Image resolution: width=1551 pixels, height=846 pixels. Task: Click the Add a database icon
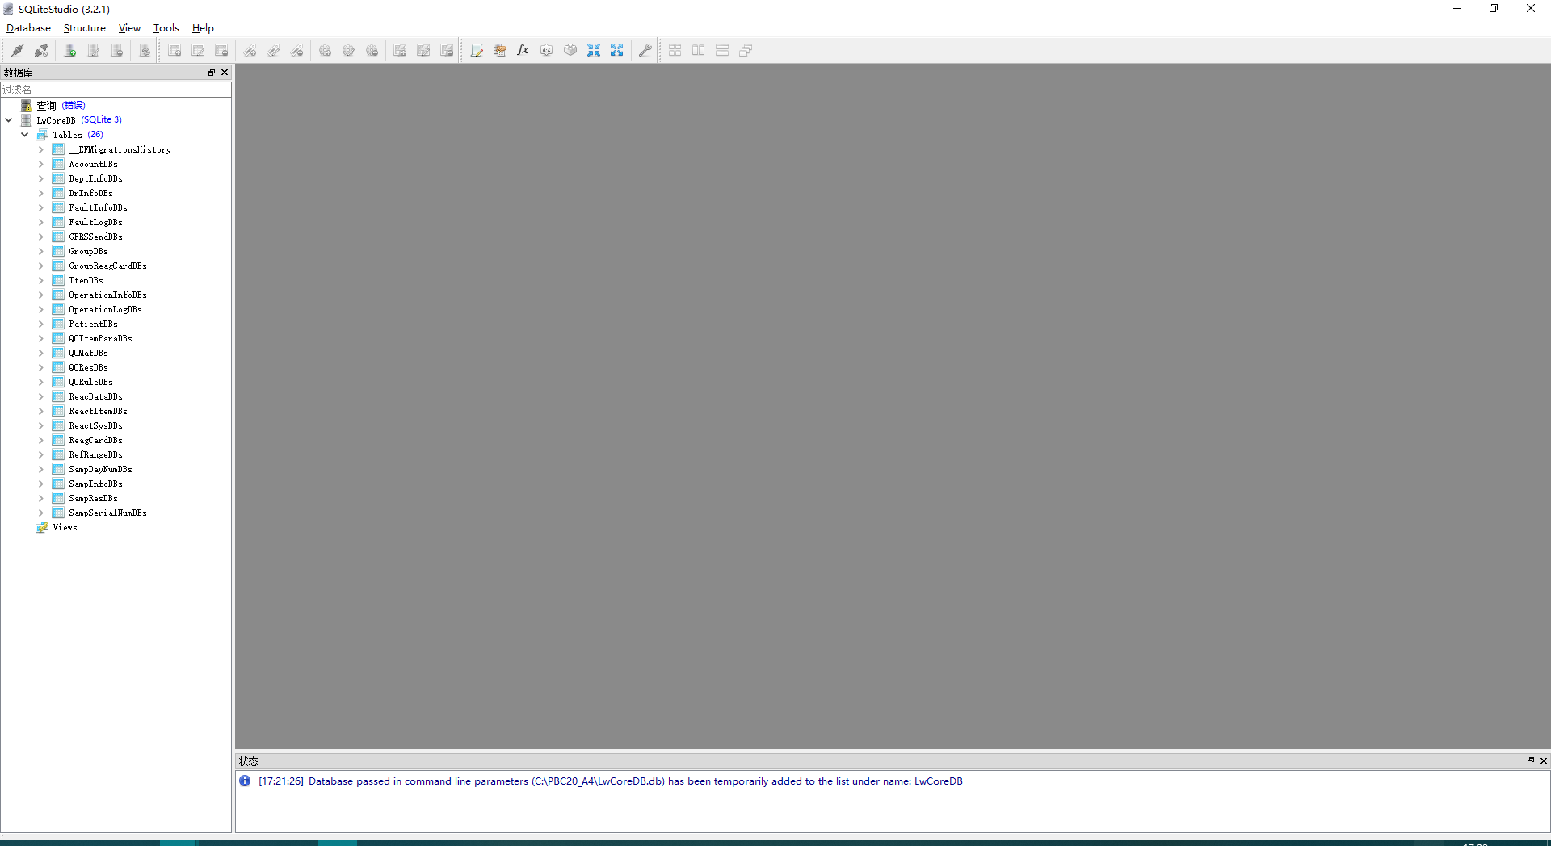click(70, 50)
